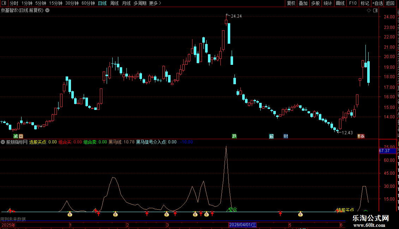Click the 选股买点: 0.00 indicator value
The width and height of the screenshot is (399, 229).
[43, 142]
